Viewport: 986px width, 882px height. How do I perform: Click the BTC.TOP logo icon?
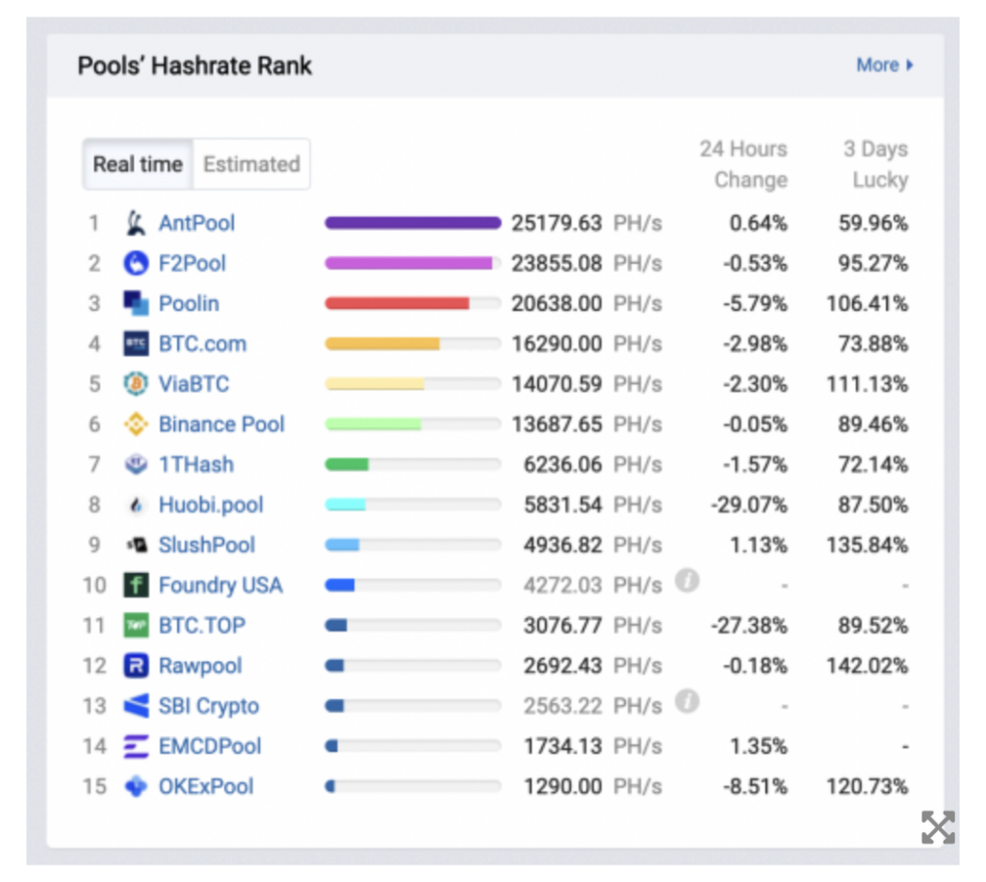[136, 626]
